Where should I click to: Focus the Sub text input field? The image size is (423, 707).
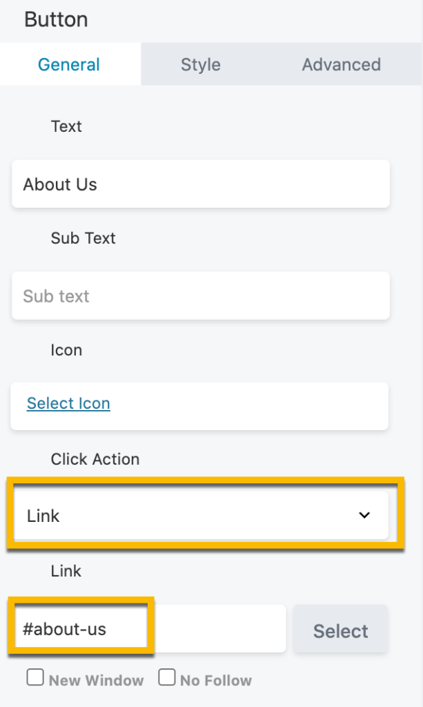coord(200,296)
